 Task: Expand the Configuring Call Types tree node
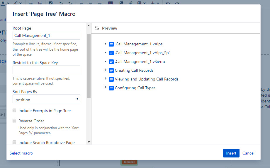coord(106,87)
